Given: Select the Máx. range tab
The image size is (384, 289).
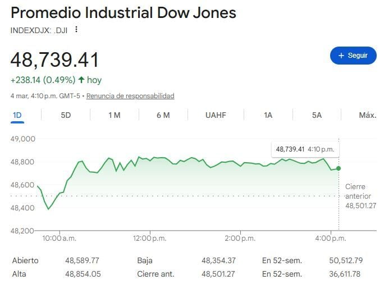Looking at the screenshot, I should (367, 115).
